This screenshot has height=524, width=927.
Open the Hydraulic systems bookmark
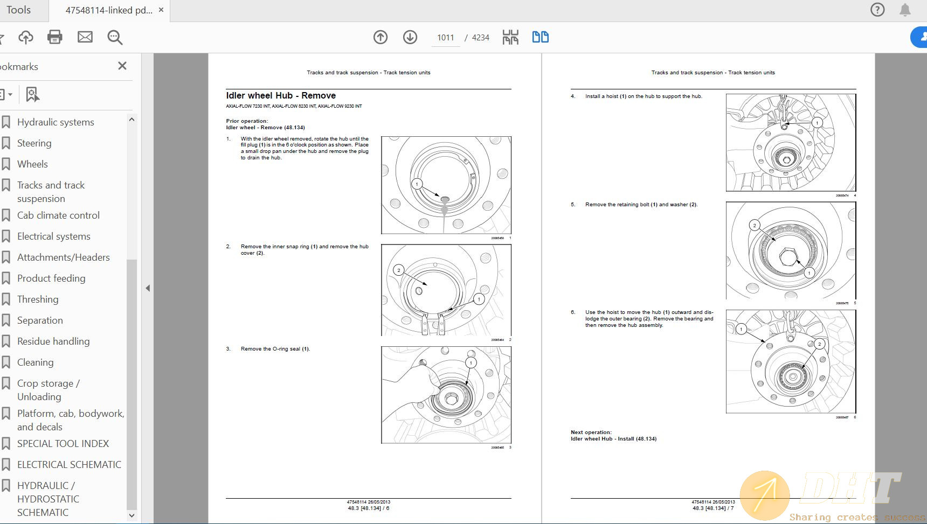56,122
